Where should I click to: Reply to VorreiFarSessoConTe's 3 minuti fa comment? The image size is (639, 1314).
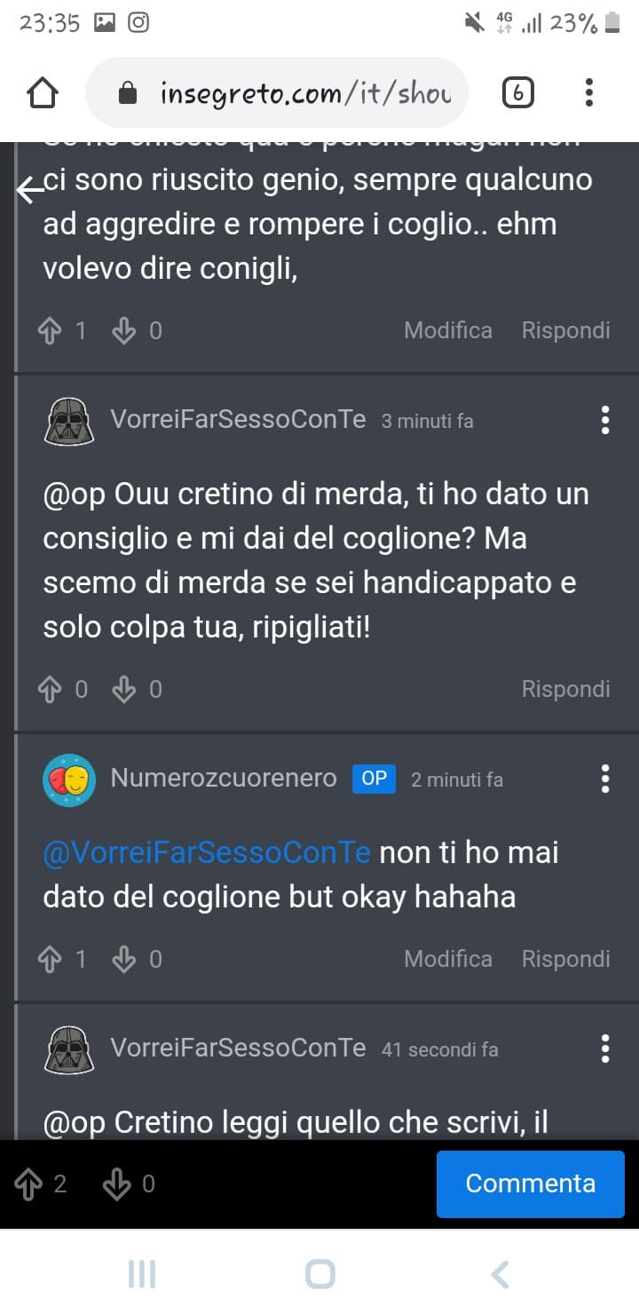566,689
